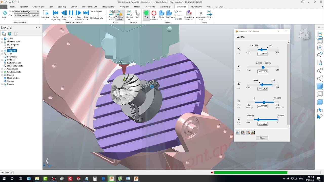Image resolution: width=324 pixels, height=182 pixels.
Task: Open the Entity icon menu
Action: (x=5, y=15)
